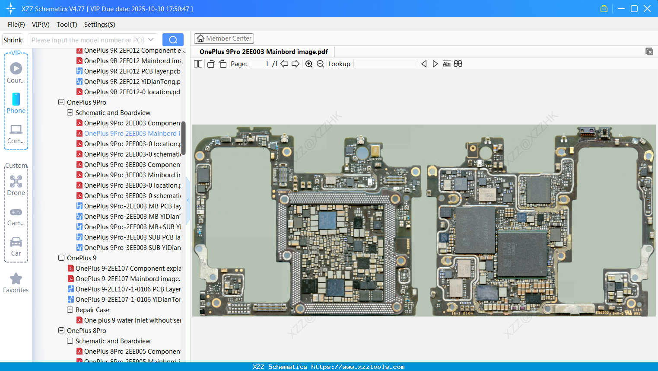The height and width of the screenshot is (371, 658).
Task: Collapse the OnePlus 9Pro tree node
Action: (61, 102)
